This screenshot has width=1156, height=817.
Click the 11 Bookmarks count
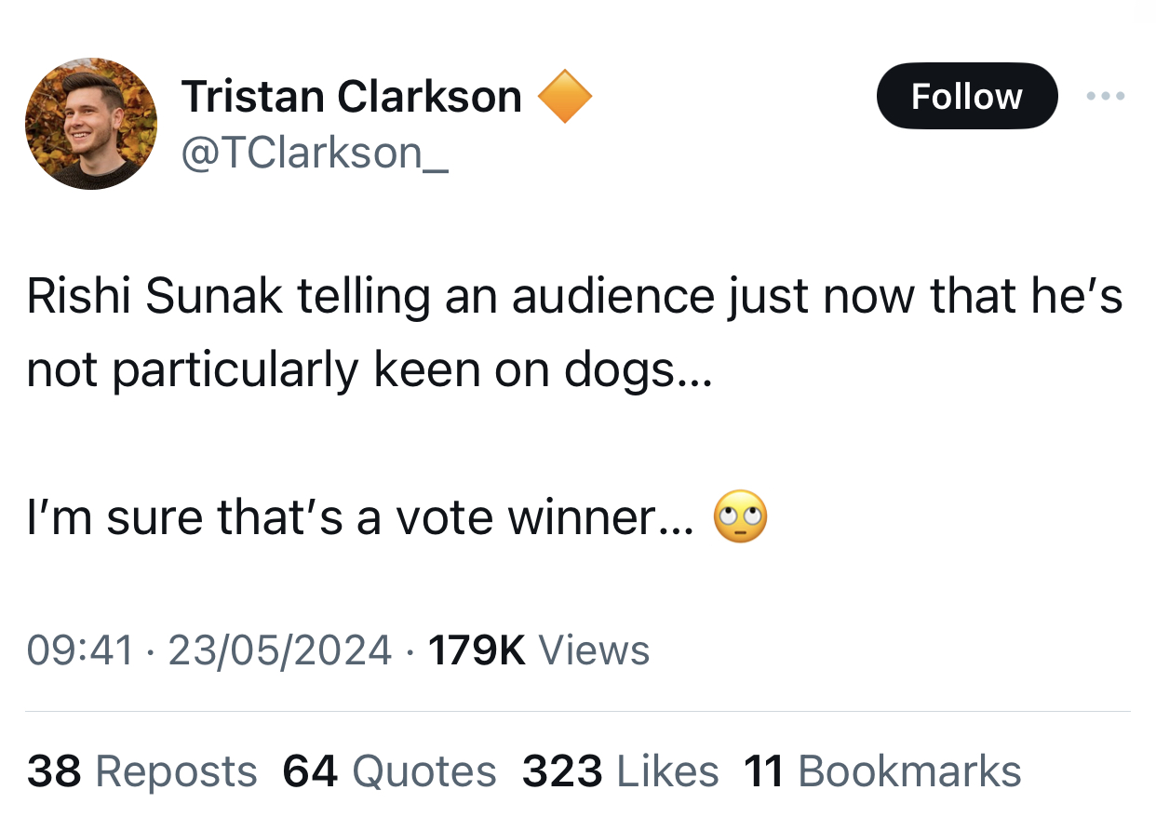pyautogui.click(x=882, y=771)
